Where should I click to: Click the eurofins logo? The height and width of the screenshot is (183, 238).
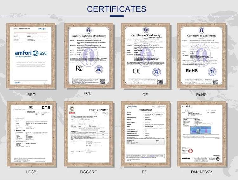(132, 107)
